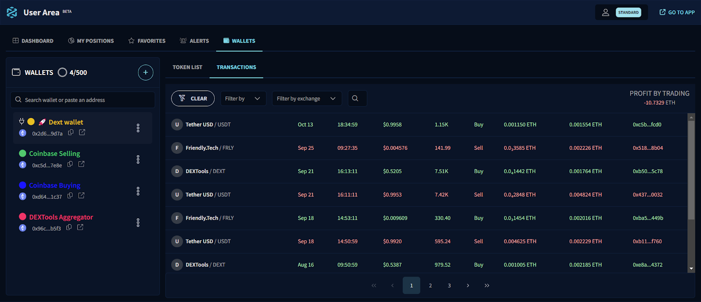Click the STANDARD plan badge
Viewport: 701px width, 302px height.
click(628, 12)
